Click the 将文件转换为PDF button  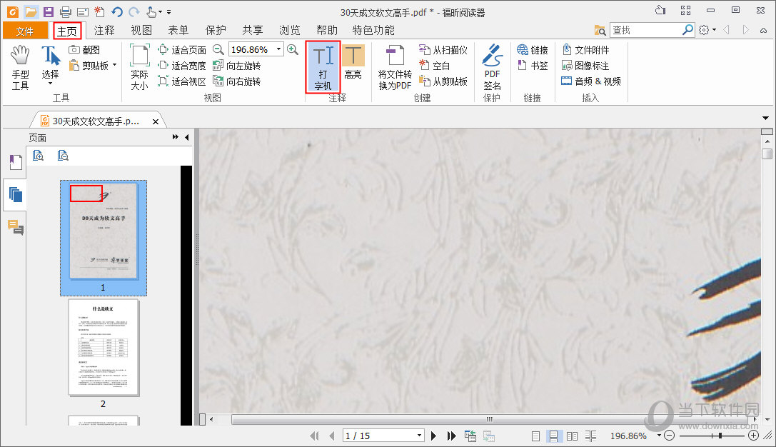click(394, 67)
